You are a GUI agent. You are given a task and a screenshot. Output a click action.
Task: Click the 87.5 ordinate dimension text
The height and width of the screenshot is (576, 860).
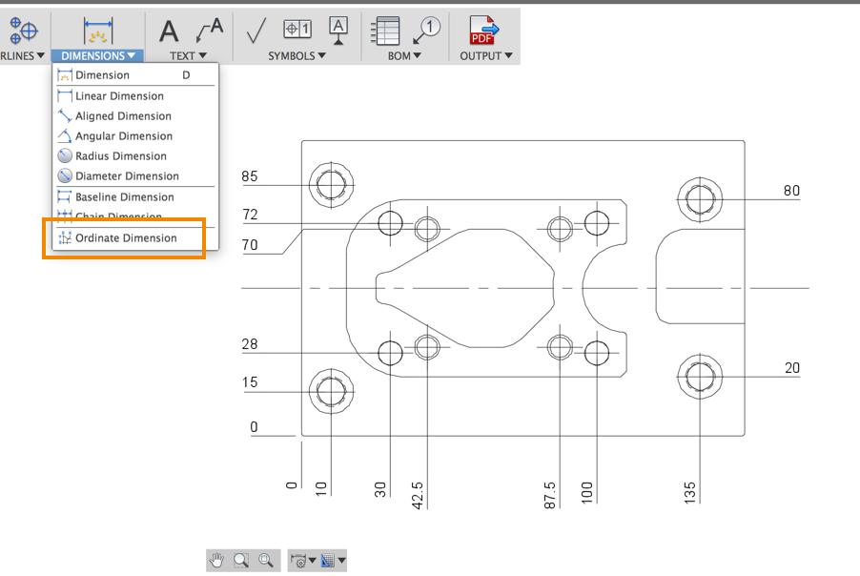point(550,492)
